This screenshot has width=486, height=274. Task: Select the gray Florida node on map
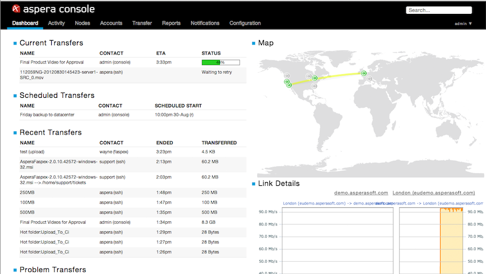coord(314,86)
